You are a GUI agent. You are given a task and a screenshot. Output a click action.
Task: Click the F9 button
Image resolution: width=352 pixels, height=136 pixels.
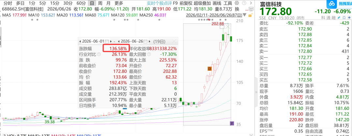175,3
